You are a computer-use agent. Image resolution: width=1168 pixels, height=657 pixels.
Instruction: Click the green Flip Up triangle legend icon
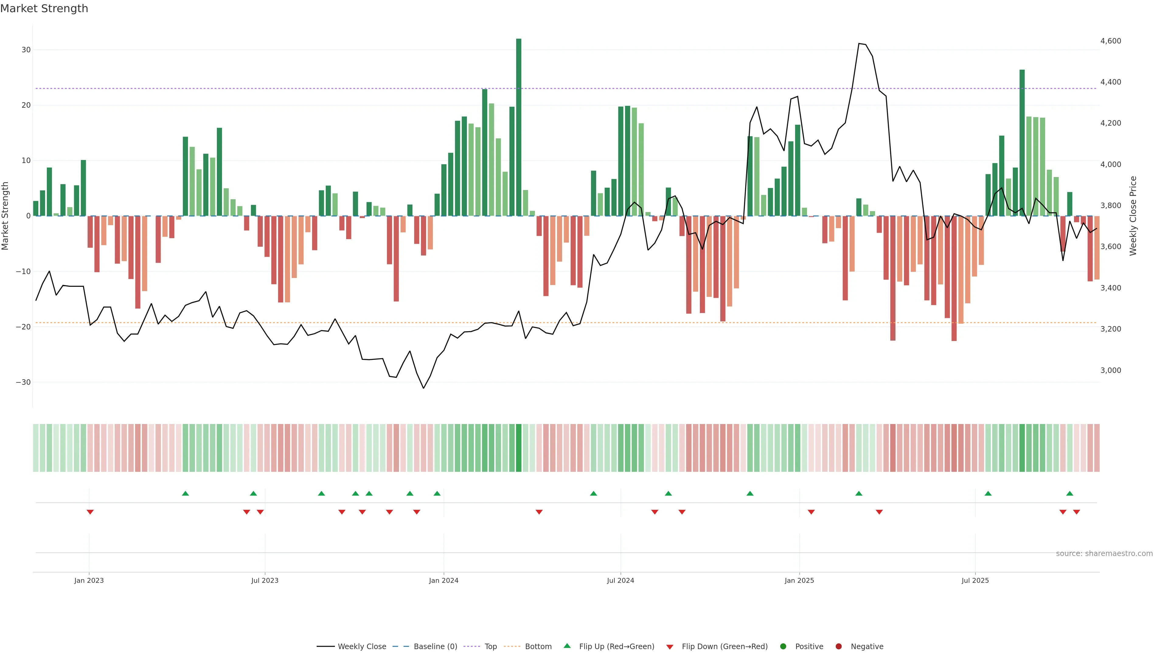click(x=567, y=646)
